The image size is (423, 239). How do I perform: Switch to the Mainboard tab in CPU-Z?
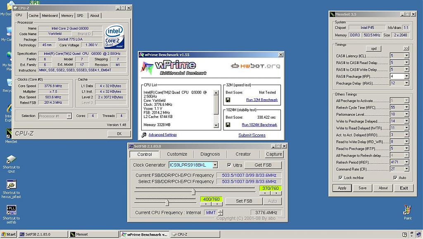pyautogui.click(x=50, y=16)
